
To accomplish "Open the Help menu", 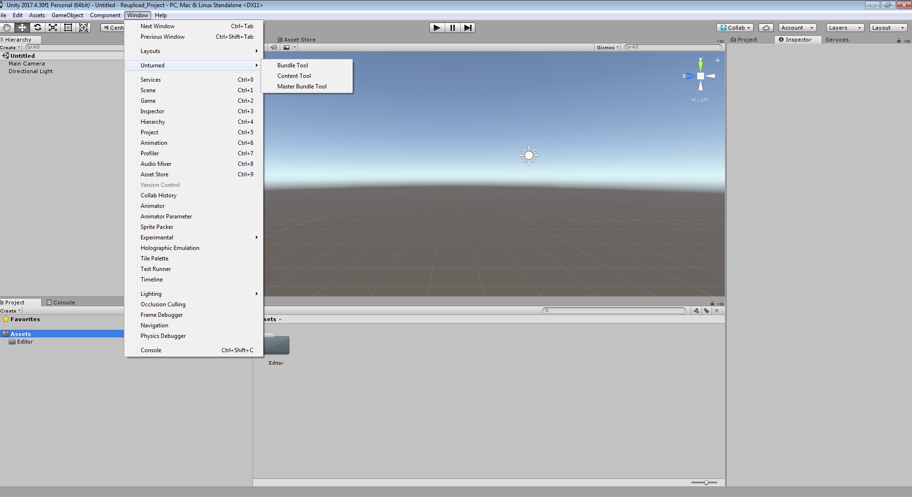I will click(x=161, y=15).
